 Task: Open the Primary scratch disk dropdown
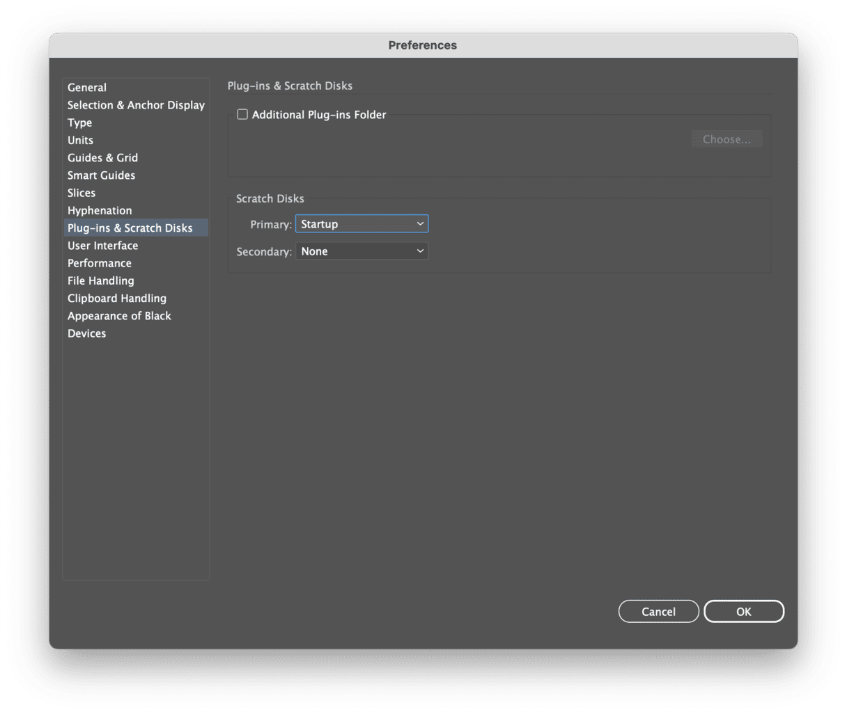click(362, 223)
